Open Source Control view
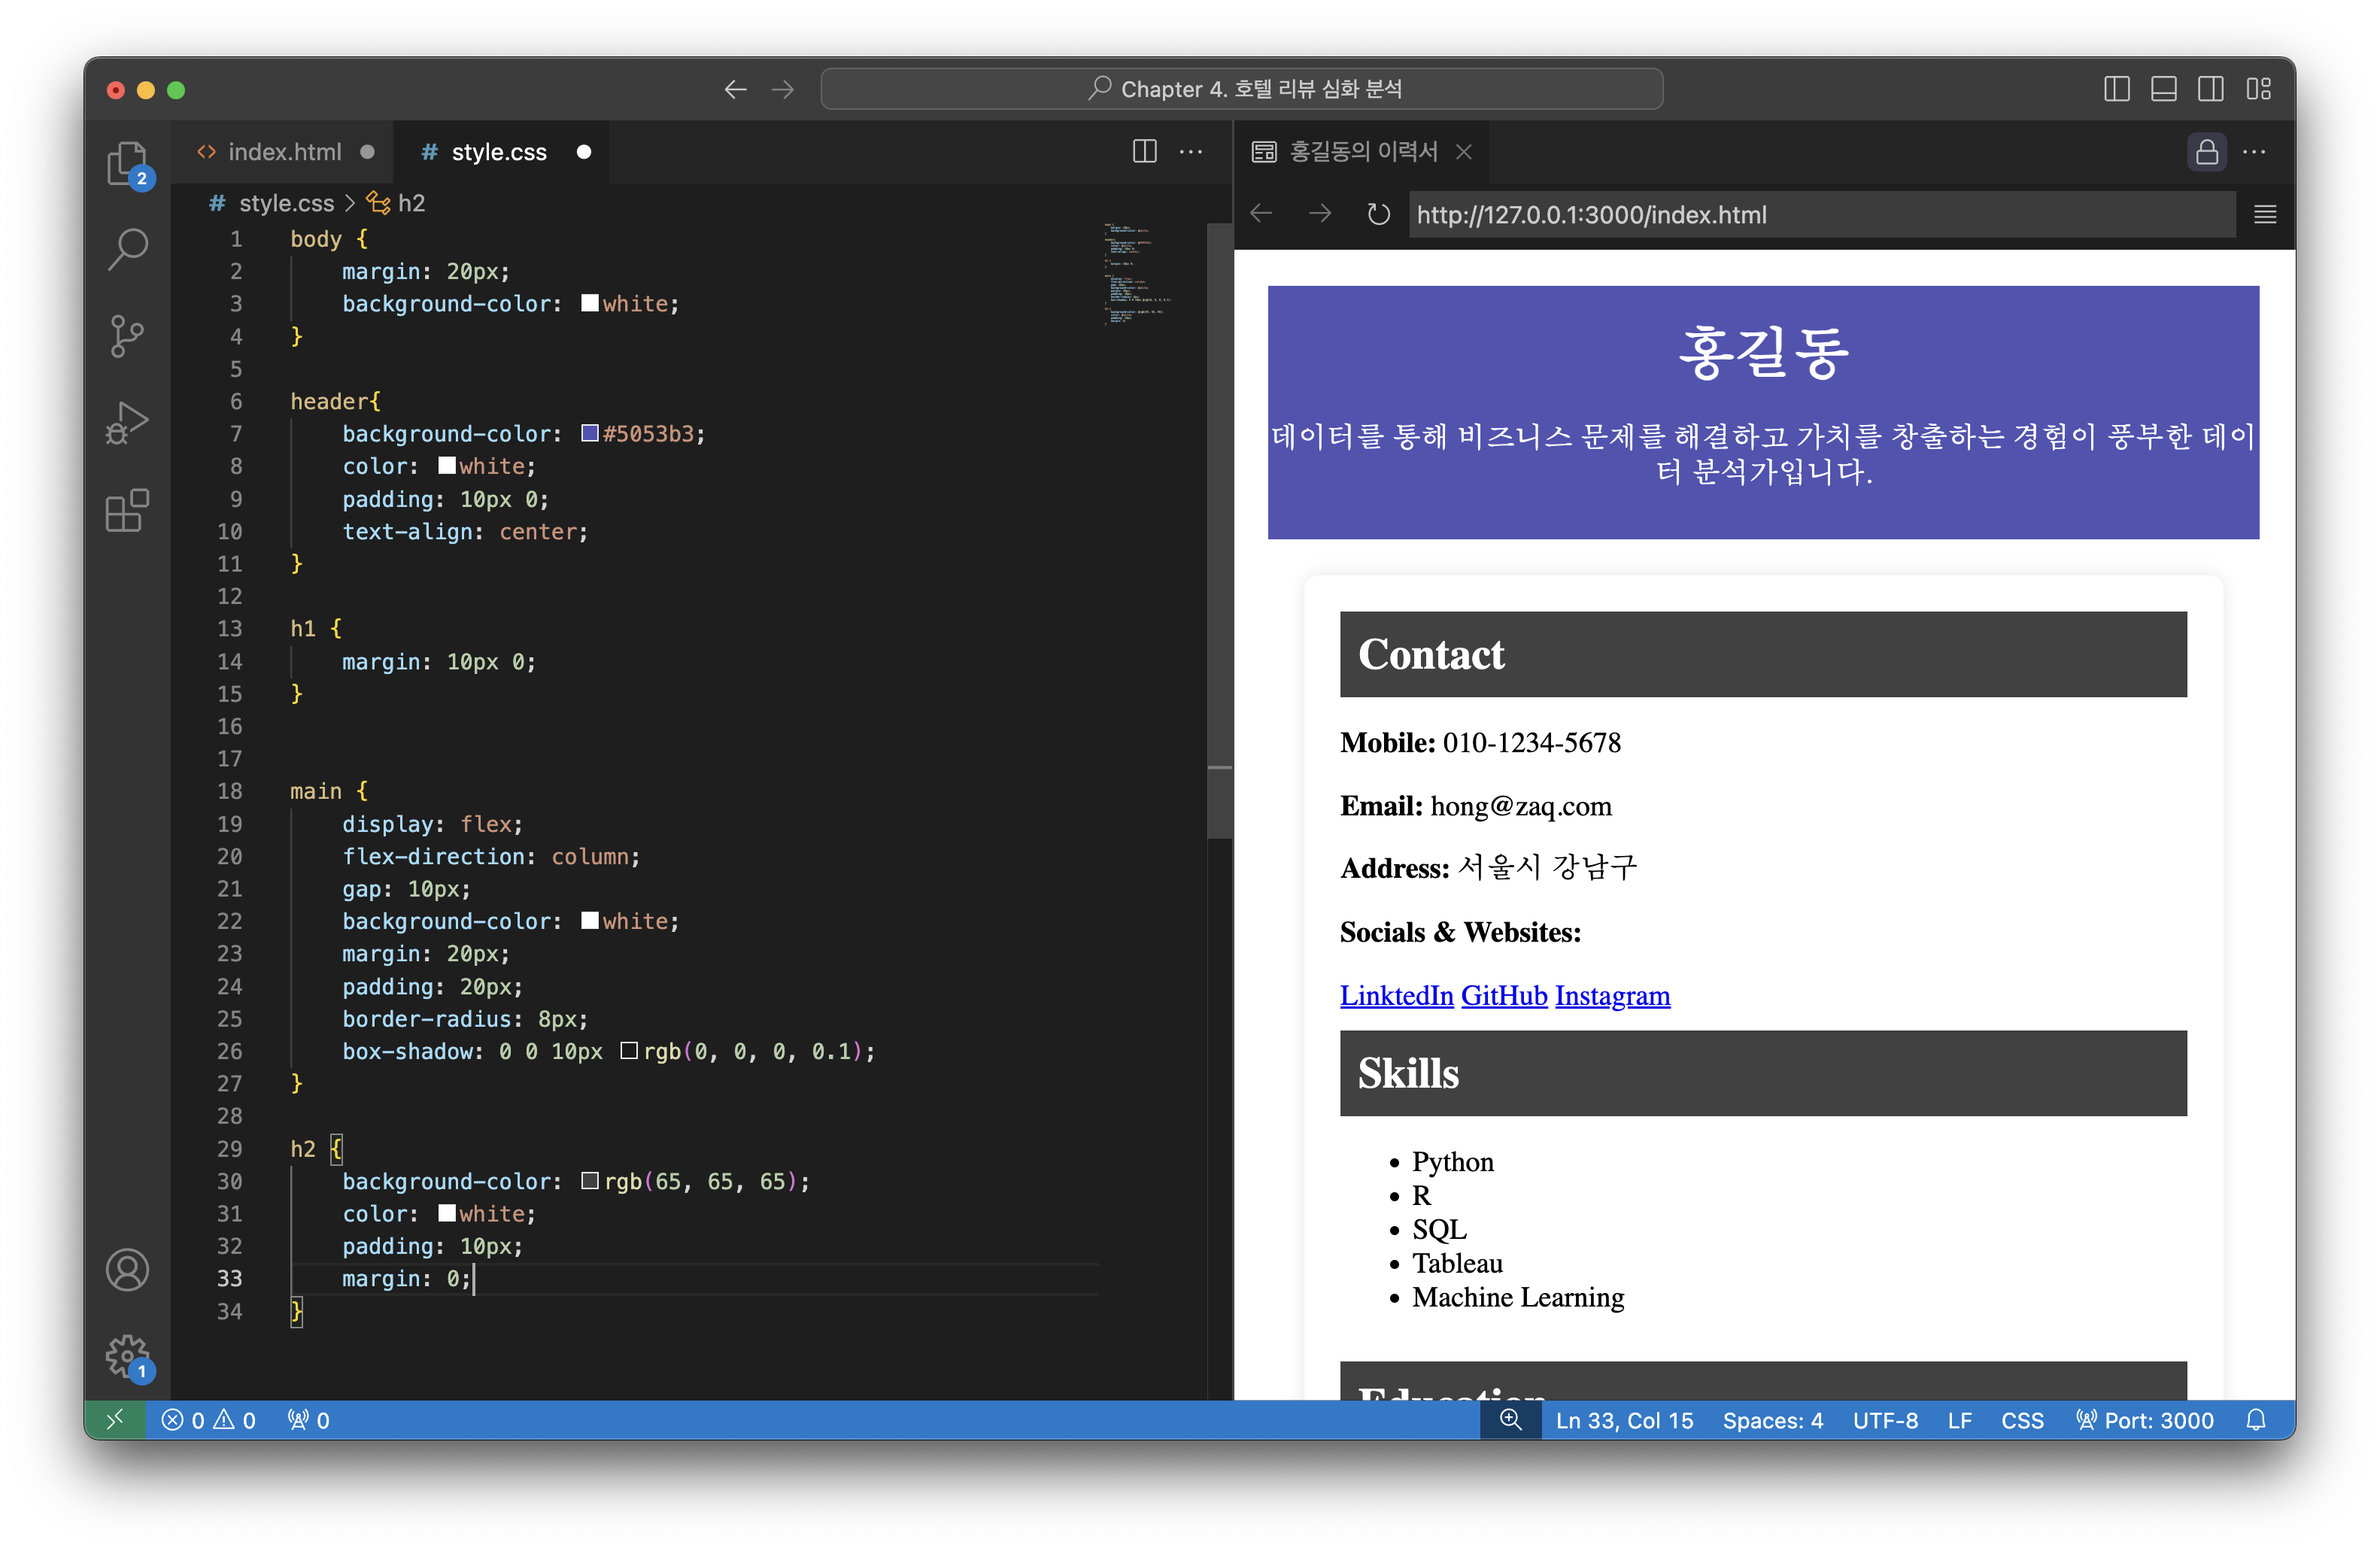2380x1551 pixels. pyautogui.click(x=127, y=336)
